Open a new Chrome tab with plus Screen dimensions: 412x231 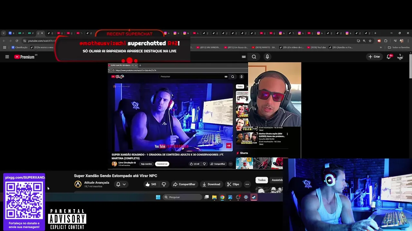point(375,33)
